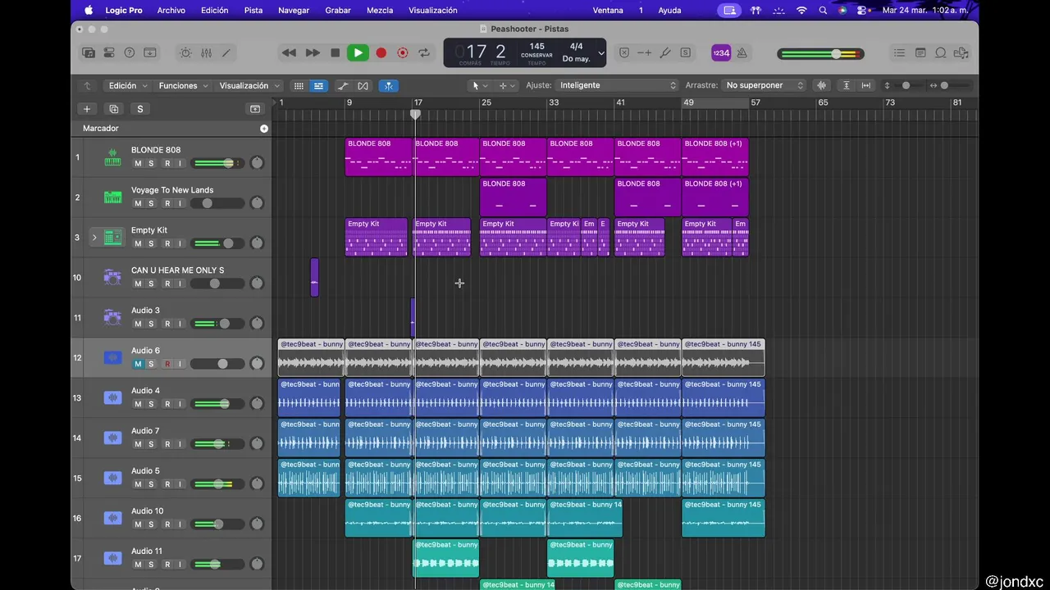Turn the Audio 4 pan knob
Image resolution: width=1050 pixels, height=590 pixels.
(x=257, y=404)
